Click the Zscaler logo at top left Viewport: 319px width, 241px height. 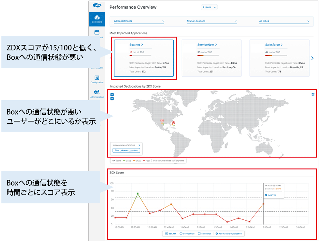point(97,5)
